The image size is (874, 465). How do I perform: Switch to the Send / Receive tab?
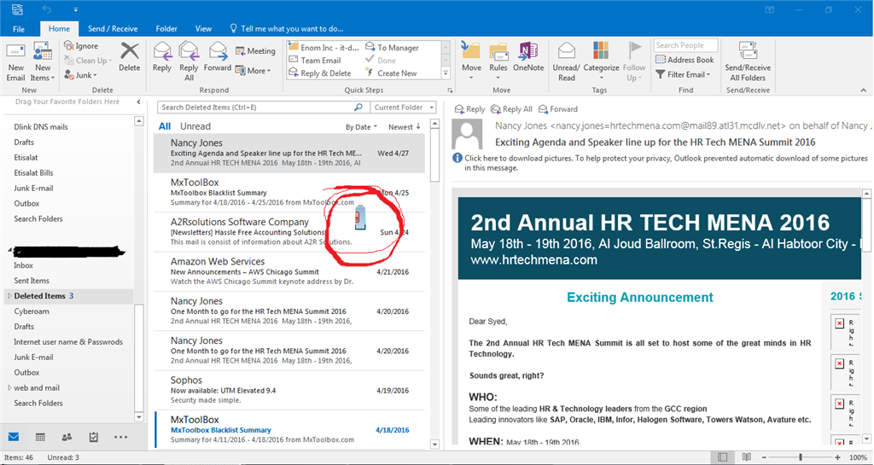(x=113, y=29)
